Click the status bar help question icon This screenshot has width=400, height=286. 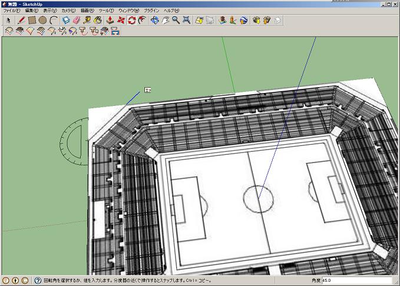(x=38, y=281)
